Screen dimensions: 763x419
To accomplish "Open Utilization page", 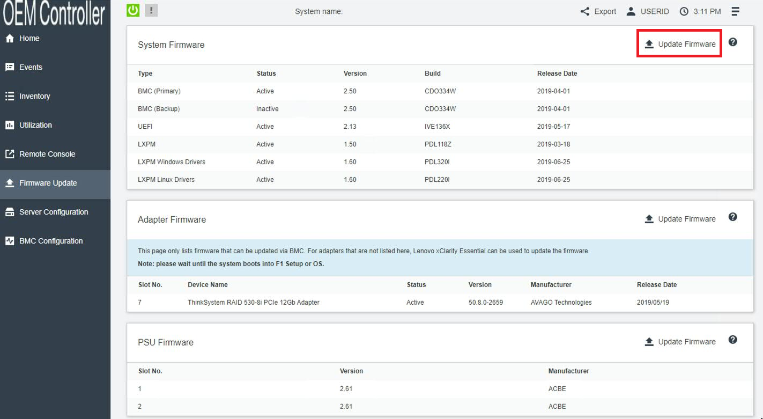I will click(x=55, y=125).
